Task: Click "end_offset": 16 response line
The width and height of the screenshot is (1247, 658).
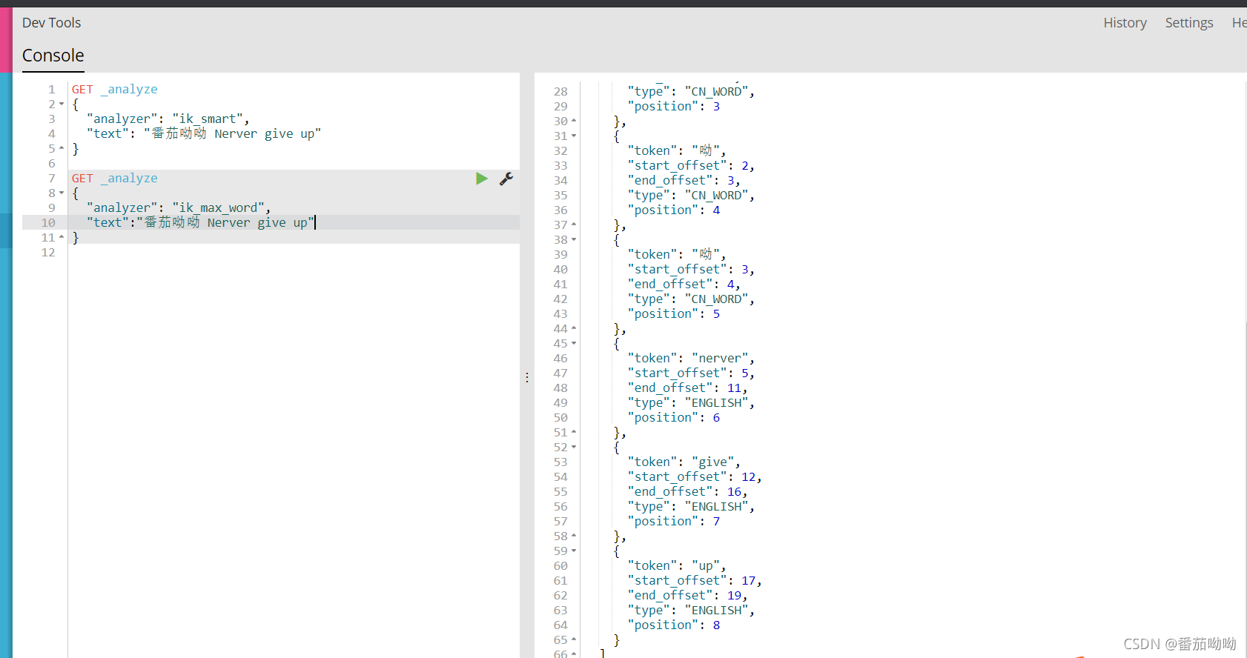Action: 687,492
